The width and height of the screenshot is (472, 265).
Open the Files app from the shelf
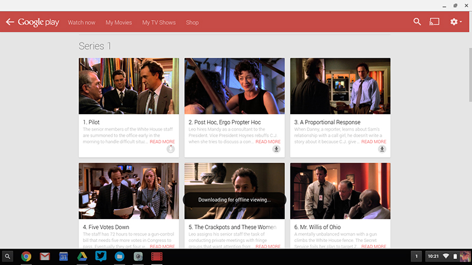tap(120, 257)
